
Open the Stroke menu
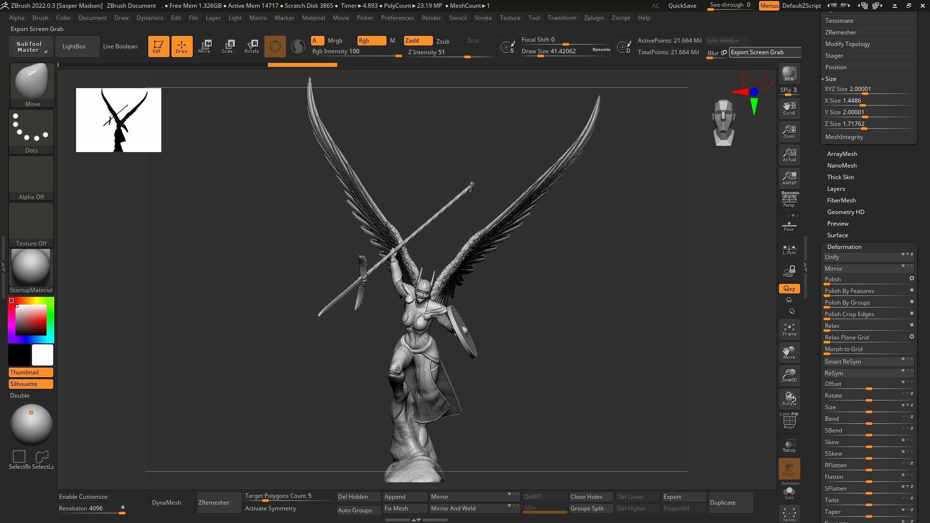coord(483,18)
